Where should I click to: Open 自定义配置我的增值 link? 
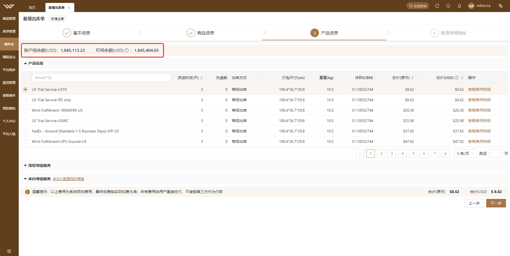pos(68,179)
